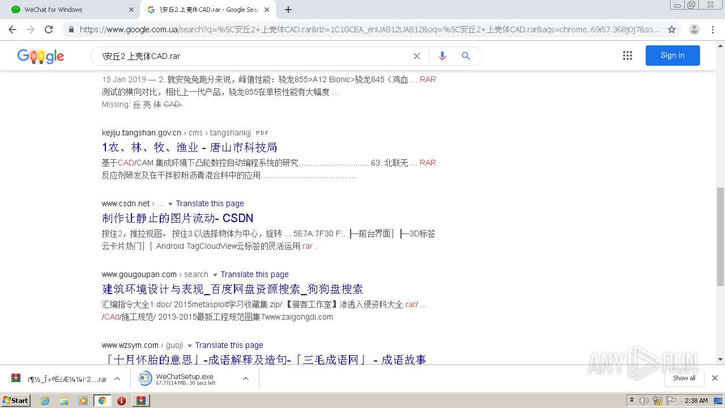Expand wzsym.com result options arrow

[190, 346]
